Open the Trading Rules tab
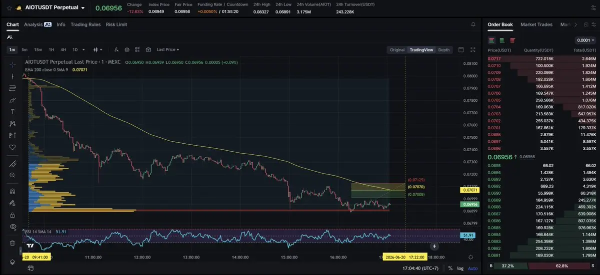Image resolution: width=600 pixels, height=275 pixels. tap(85, 24)
